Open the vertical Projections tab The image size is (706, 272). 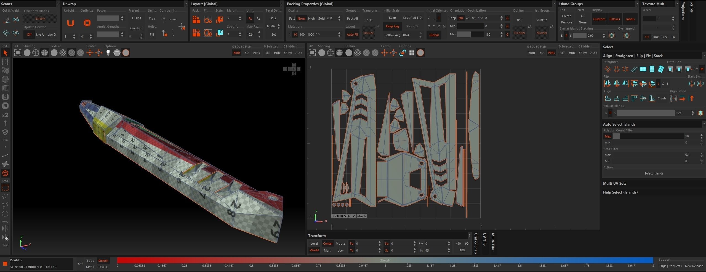(683, 11)
